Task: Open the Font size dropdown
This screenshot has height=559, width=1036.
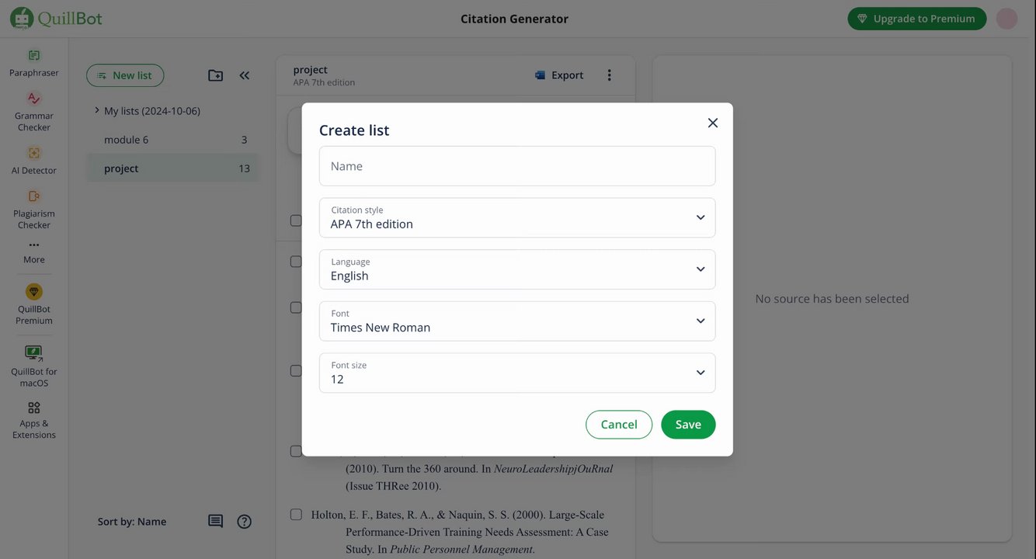Action: (x=516, y=373)
